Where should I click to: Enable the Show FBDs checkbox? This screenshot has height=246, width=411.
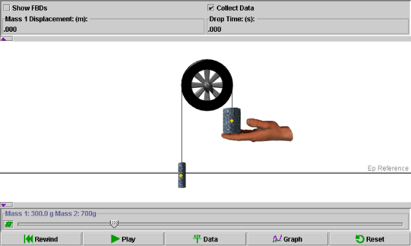(7, 8)
